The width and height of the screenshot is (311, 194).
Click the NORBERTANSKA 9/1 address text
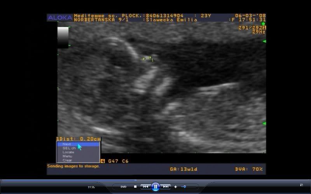pyautogui.click(x=101, y=20)
